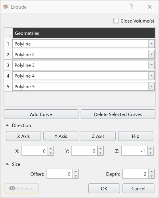
Task: Increase the Z value with up arrow
Action: pos(150,148)
